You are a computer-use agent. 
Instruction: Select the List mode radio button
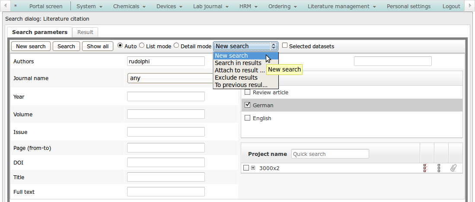tap(142, 46)
